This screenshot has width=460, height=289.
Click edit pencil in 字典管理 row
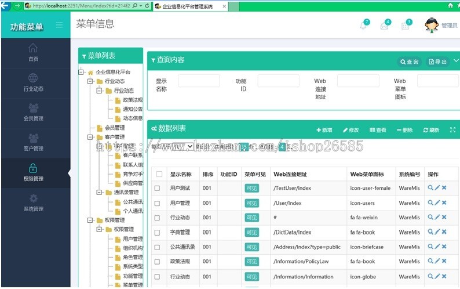(437, 232)
